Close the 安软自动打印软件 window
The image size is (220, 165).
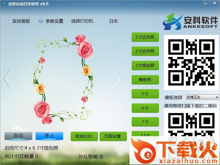[215, 3]
